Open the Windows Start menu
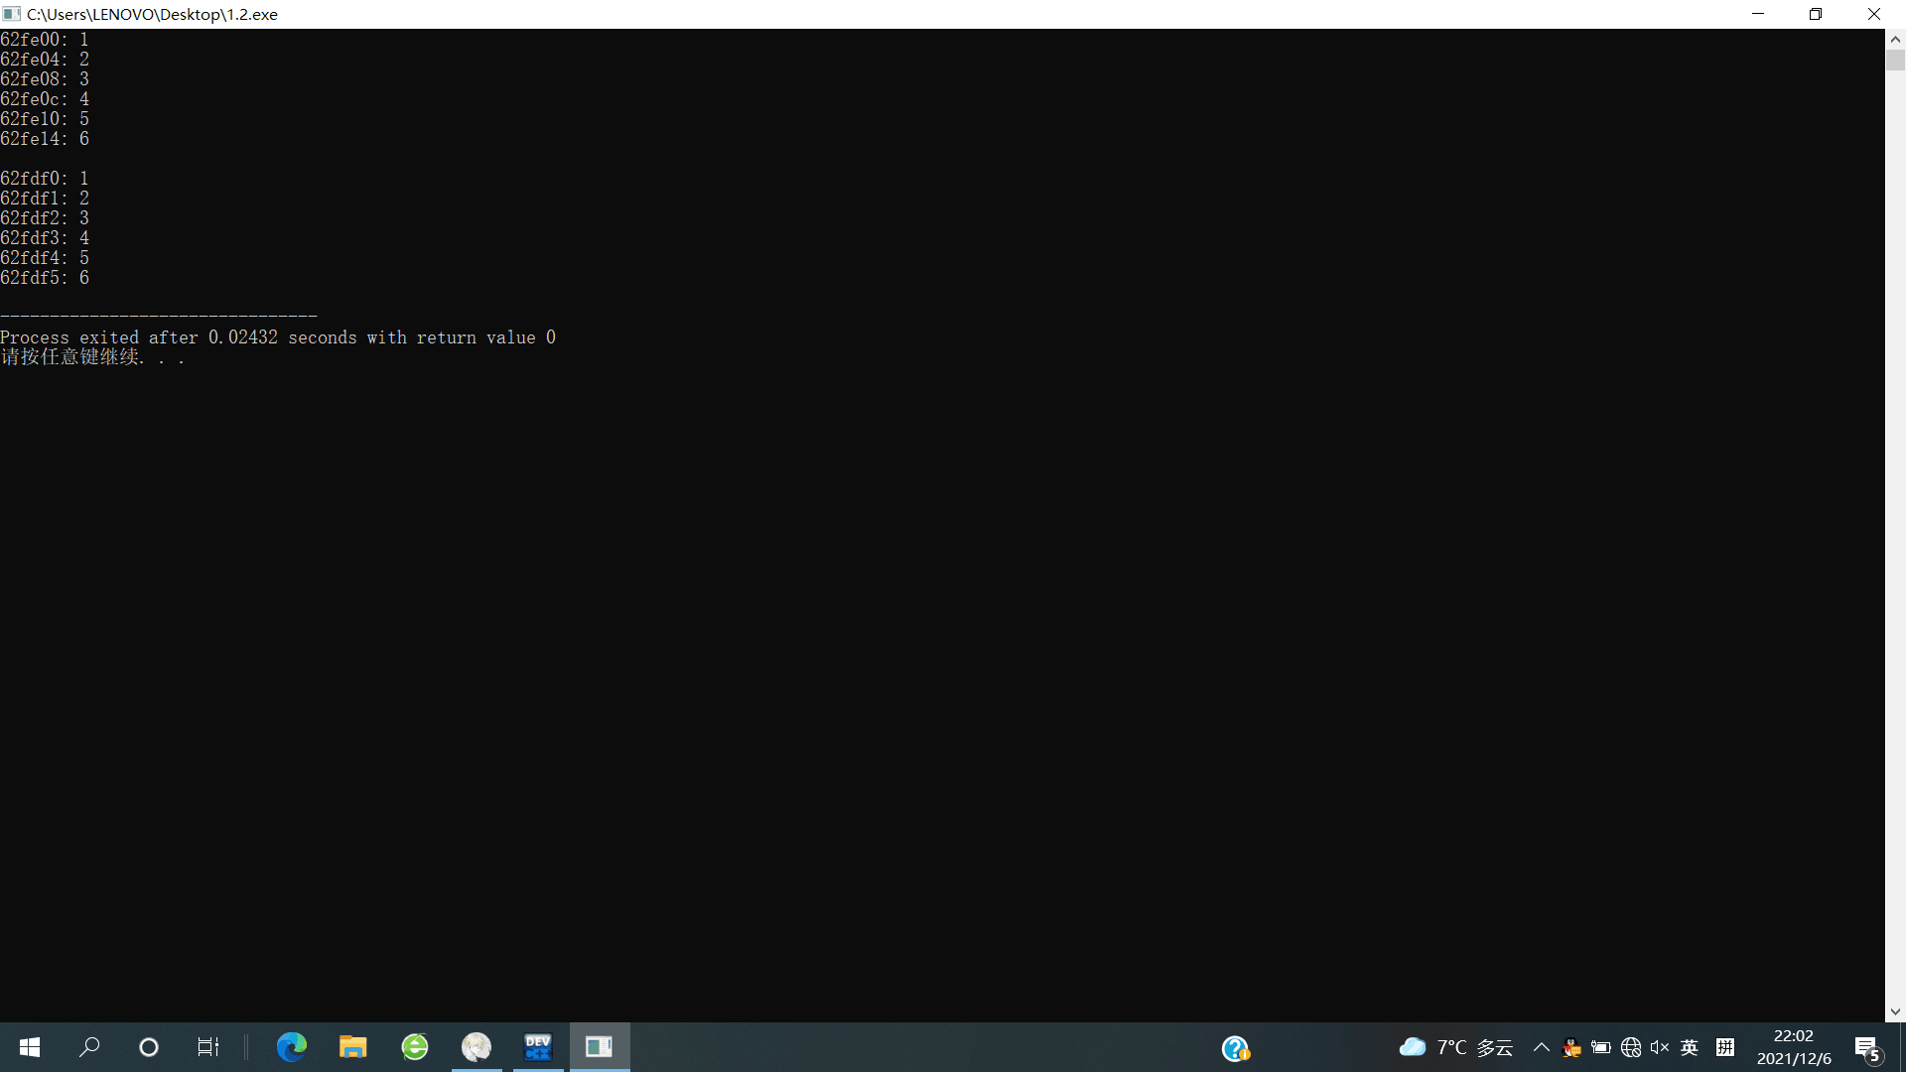The image size is (1906, 1072). 30,1047
